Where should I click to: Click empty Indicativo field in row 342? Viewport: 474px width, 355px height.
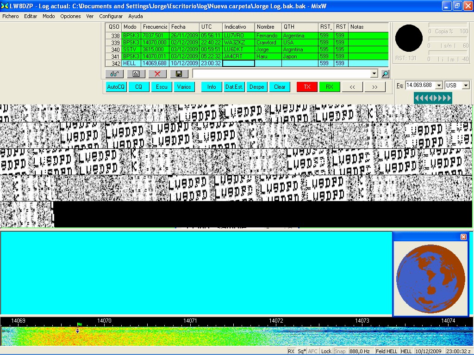coord(238,63)
